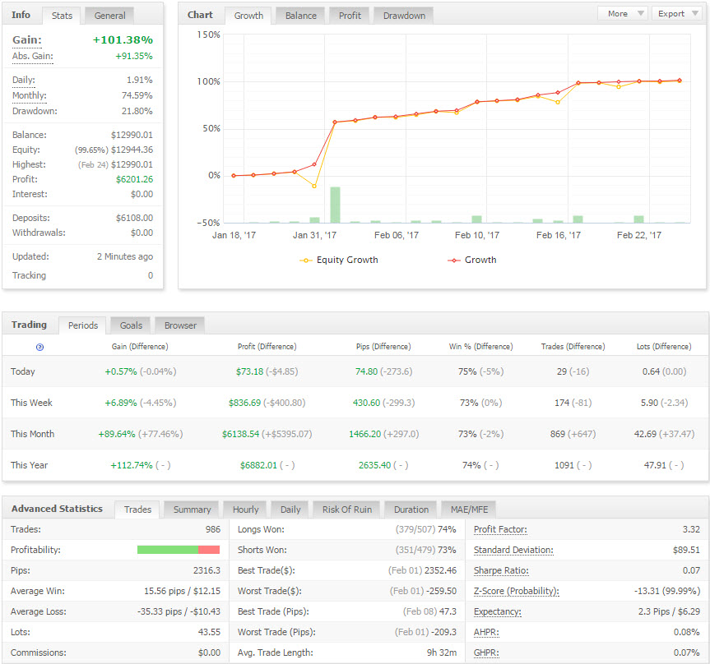Open the Duration tab

coord(411,510)
